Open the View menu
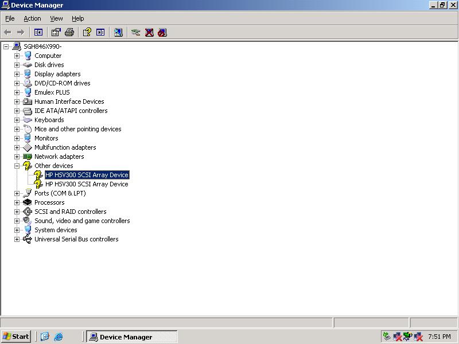 point(56,18)
